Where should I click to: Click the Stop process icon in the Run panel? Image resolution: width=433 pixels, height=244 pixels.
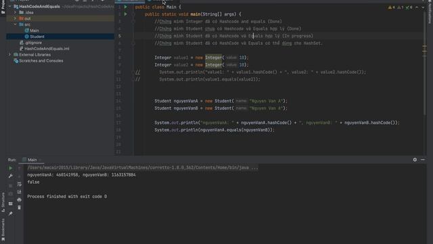[11, 186]
